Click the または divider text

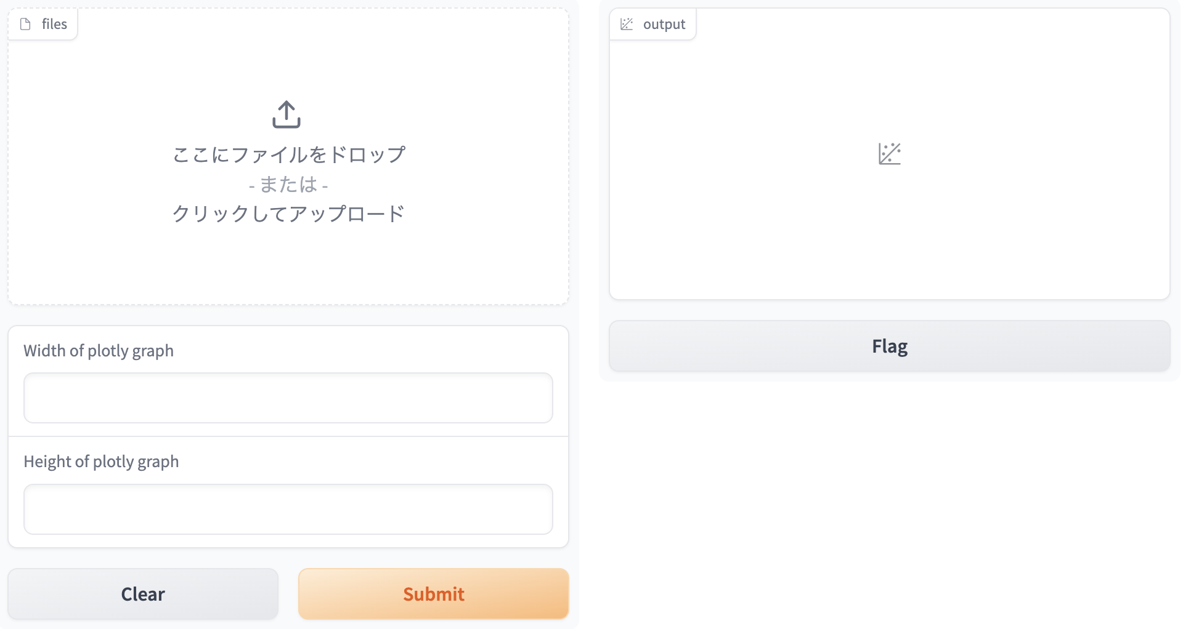coord(288,185)
